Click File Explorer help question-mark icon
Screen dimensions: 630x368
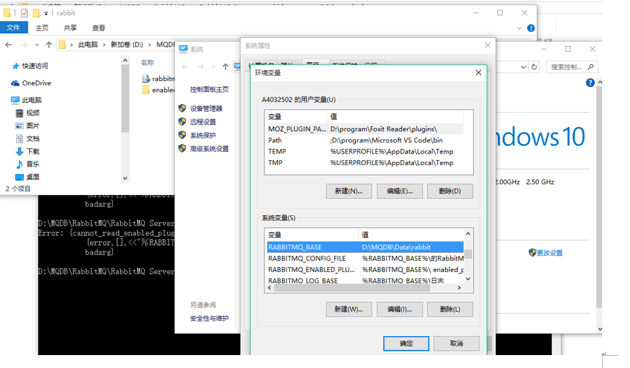click(x=531, y=28)
